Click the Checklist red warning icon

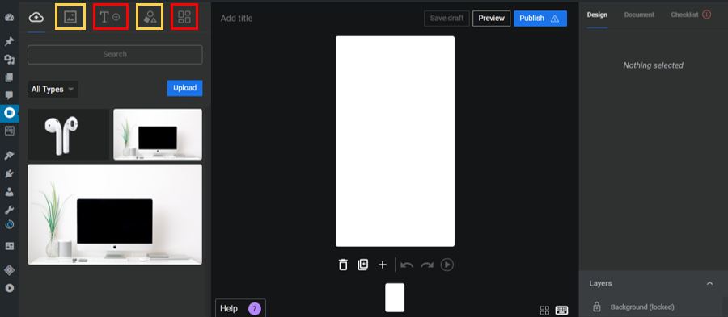click(707, 15)
